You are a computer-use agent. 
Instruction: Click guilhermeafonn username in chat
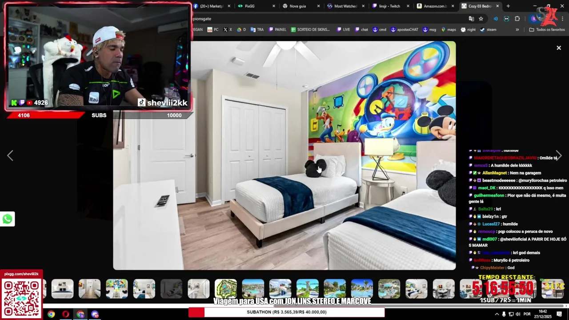coord(489,196)
